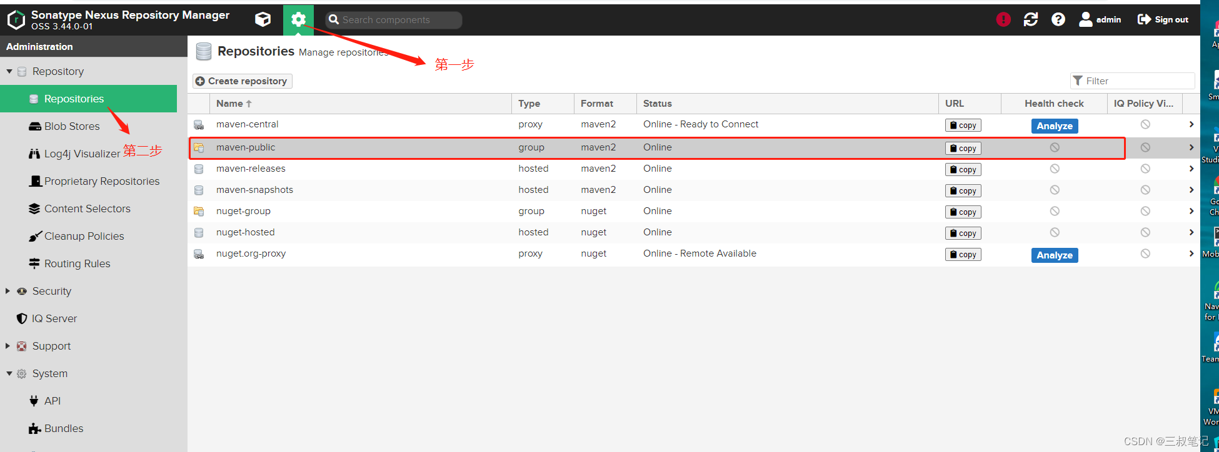Click the IQ policy icon for maven-central
This screenshot has height=452, width=1219.
pos(1145,124)
